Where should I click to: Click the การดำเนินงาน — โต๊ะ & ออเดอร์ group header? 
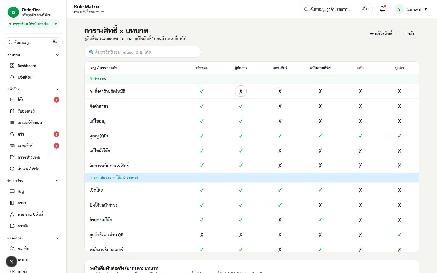coord(252,177)
